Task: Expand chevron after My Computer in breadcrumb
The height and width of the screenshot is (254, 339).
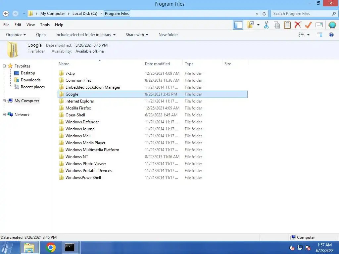Action: pyautogui.click(x=69, y=14)
